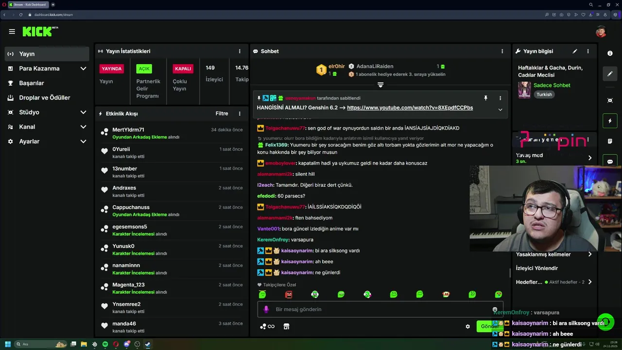The width and height of the screenshot is (622, 350).
Task: Expand the Stüdyo section
Action: point(47,112)
